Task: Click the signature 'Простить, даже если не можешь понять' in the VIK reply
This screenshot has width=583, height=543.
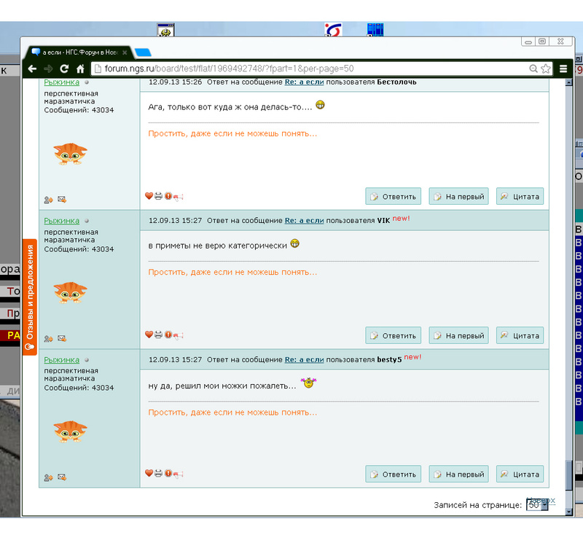Action: tap(232, 273)
